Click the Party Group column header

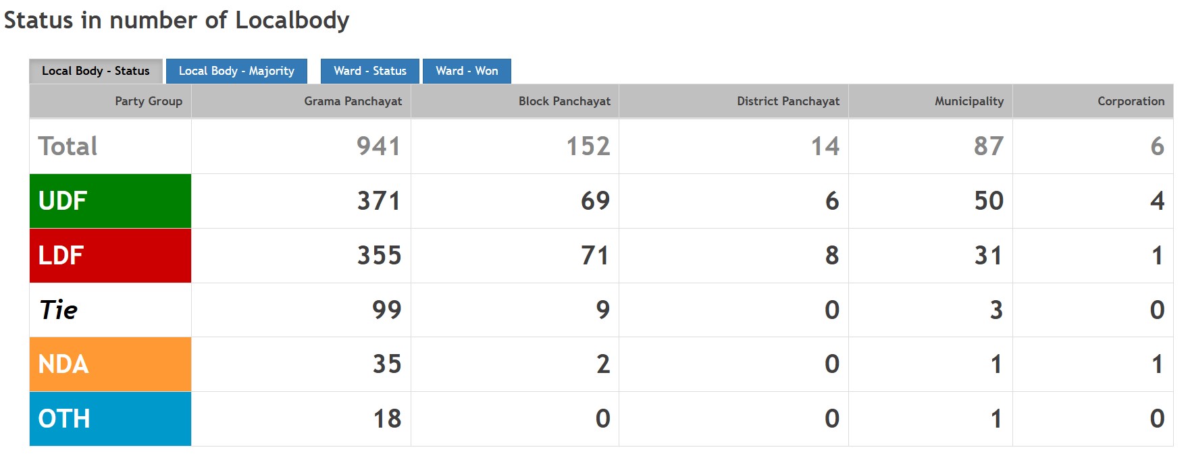(x=148, y=101)
